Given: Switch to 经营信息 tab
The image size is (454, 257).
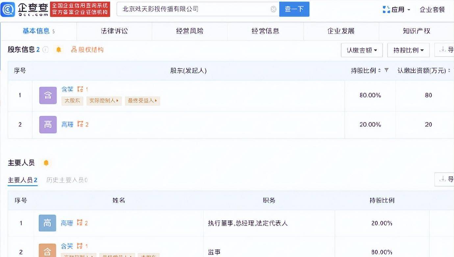Looking at the screenshot, I should tap(265, 31).
